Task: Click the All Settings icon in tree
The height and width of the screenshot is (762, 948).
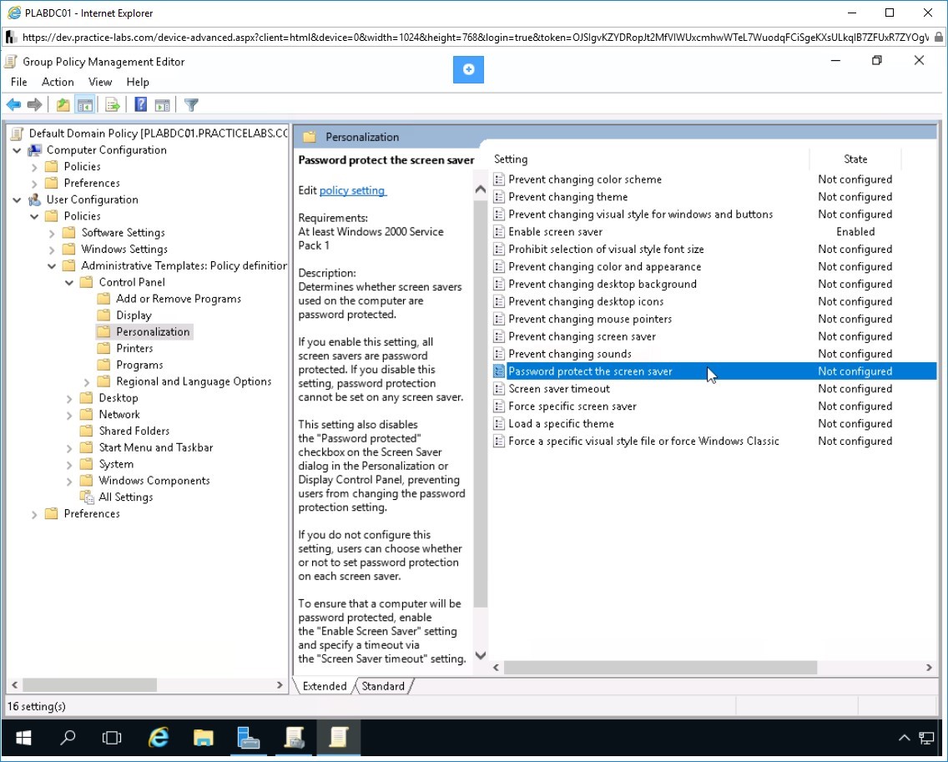Action: (88, 497)
